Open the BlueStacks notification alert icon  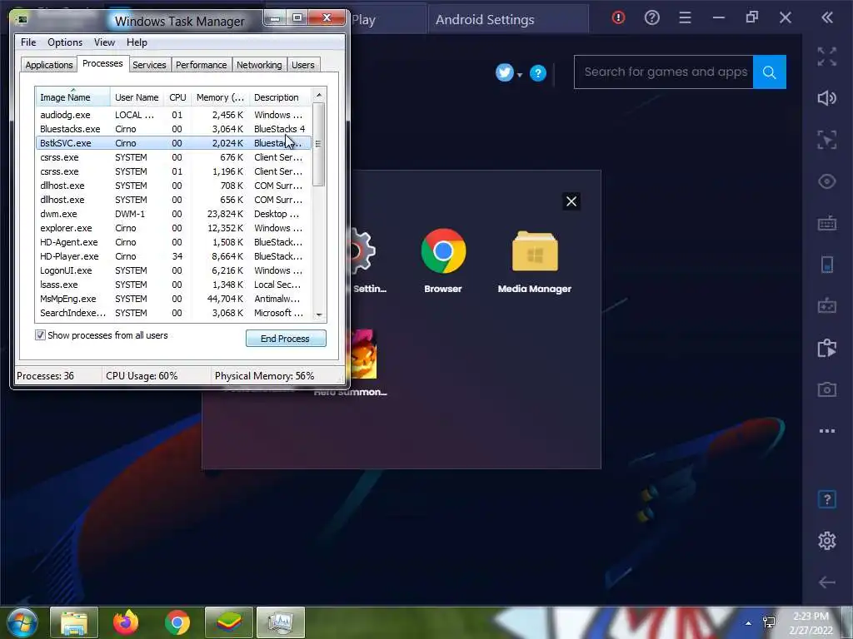tap(619, 18)
